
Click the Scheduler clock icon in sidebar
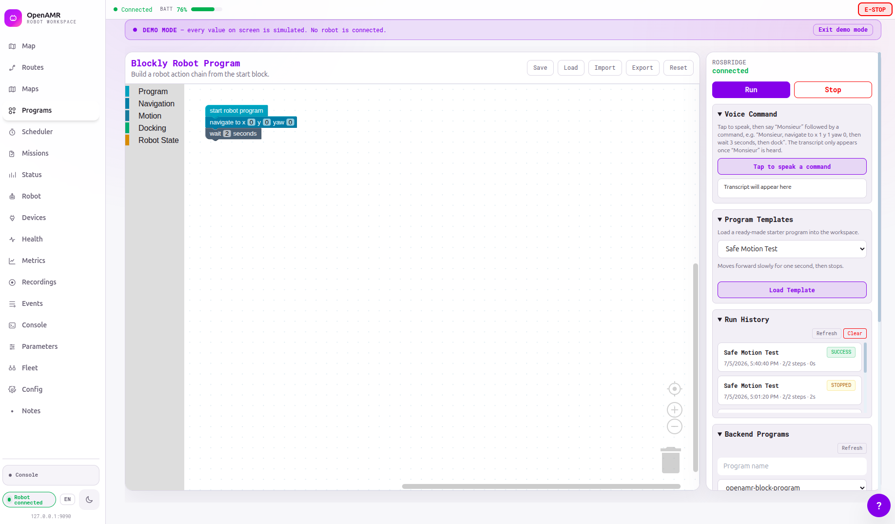(x=12, y=132)
